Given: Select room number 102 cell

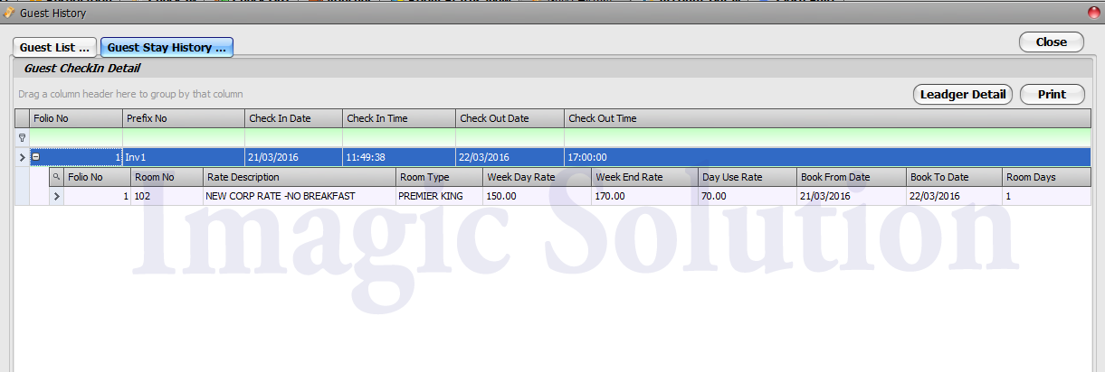Looking at the screenshot, I should (167, 195).
